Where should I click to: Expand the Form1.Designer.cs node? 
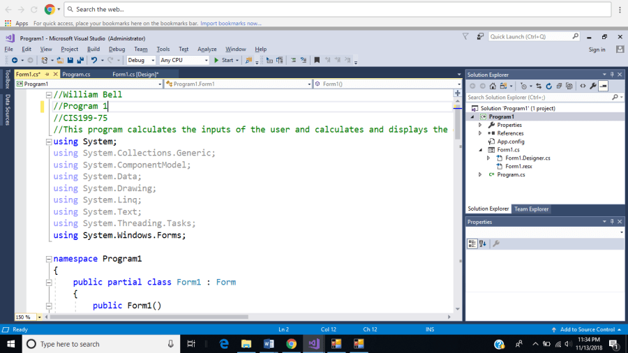click(x=488, y=158)
